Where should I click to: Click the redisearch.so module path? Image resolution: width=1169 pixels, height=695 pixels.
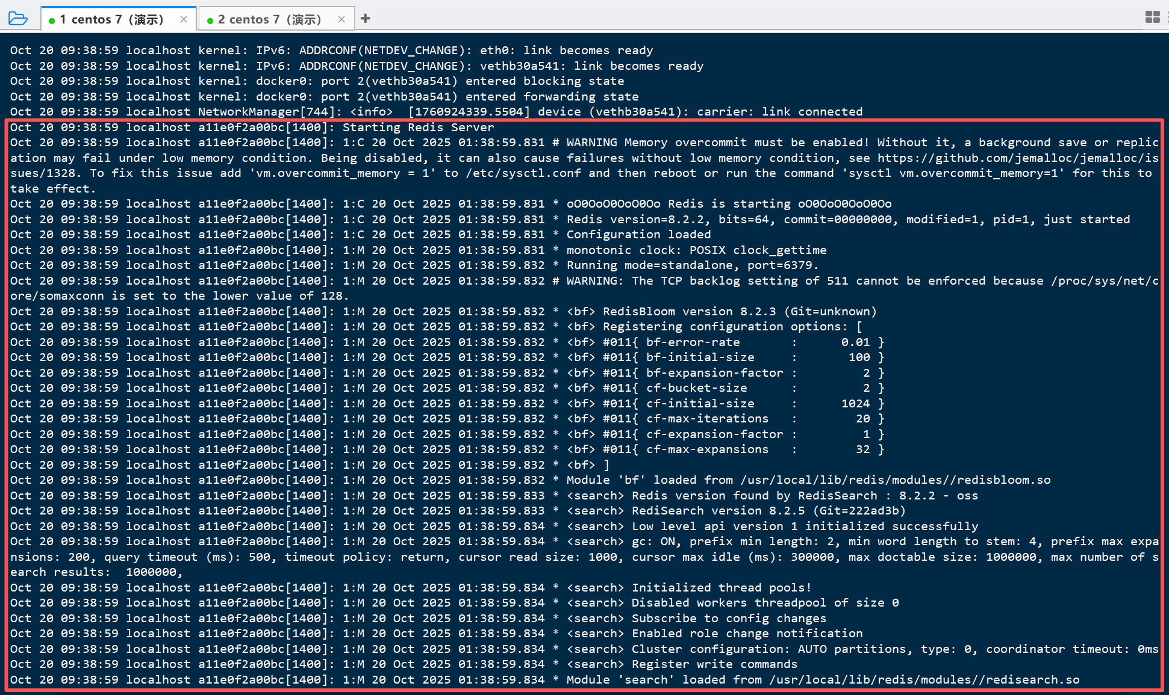pyautogui.click(x=924, y=680)
